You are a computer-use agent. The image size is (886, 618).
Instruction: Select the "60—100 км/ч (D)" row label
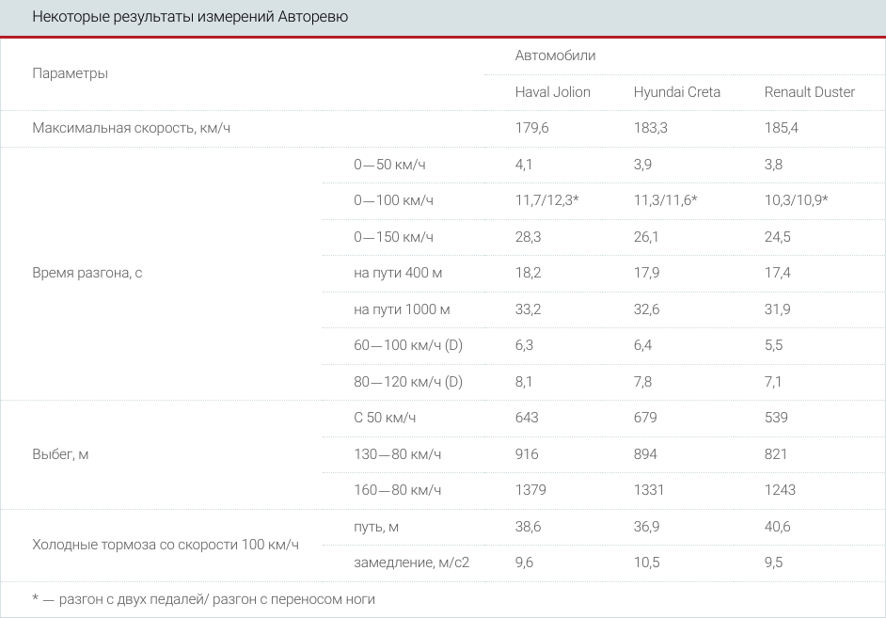pyautogui.click(x=408, y=346)
